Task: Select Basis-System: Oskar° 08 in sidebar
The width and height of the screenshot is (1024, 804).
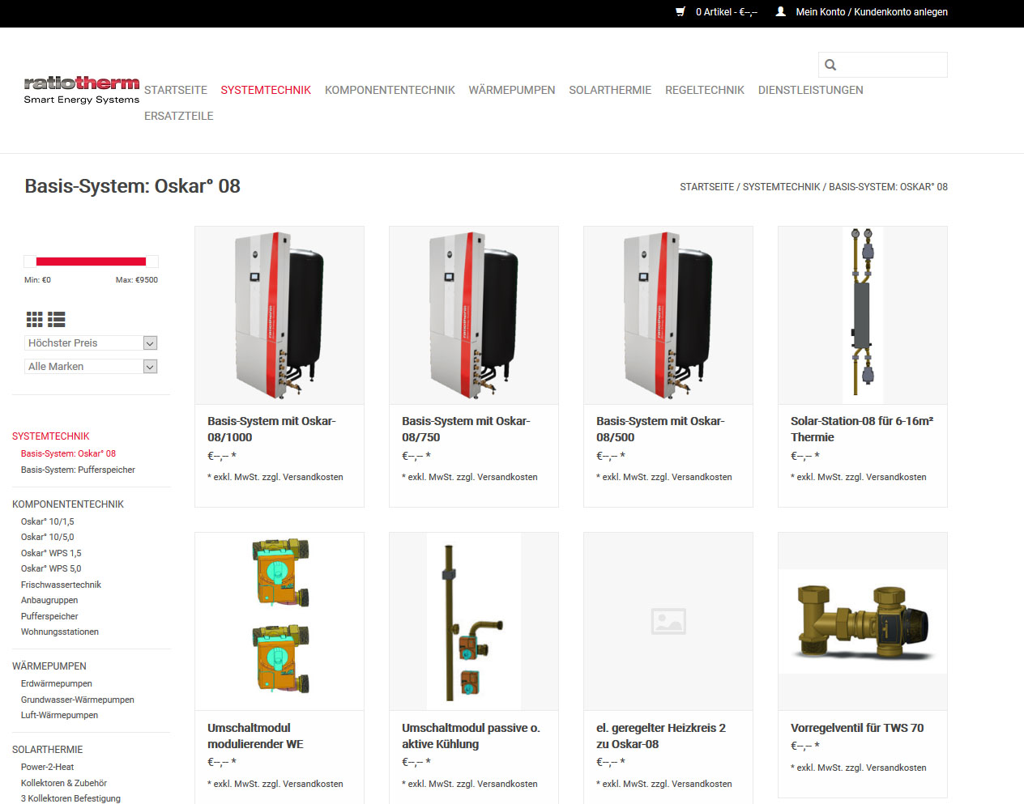Action: 68,453
